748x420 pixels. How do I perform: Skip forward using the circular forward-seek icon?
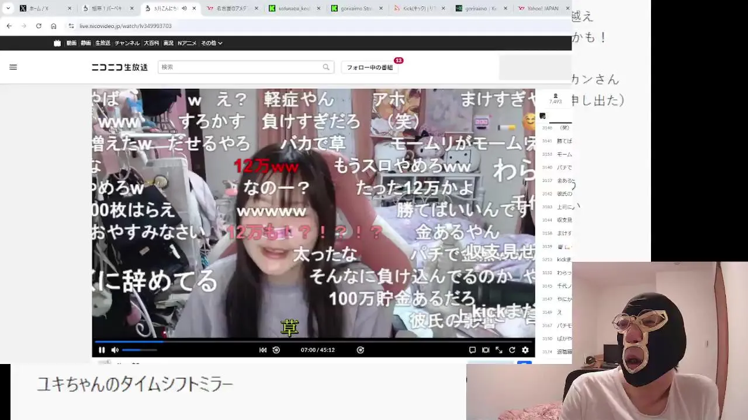coord(361,350)
